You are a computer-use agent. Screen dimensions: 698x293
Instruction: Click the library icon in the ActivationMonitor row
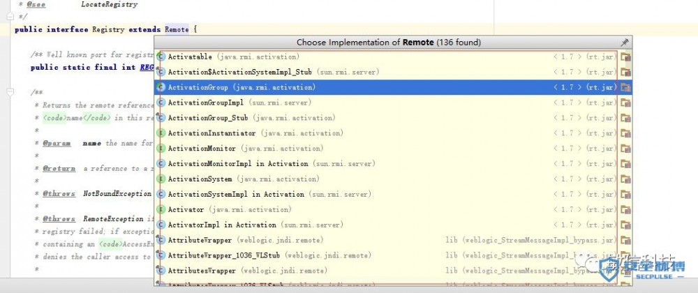click(626, 149)
